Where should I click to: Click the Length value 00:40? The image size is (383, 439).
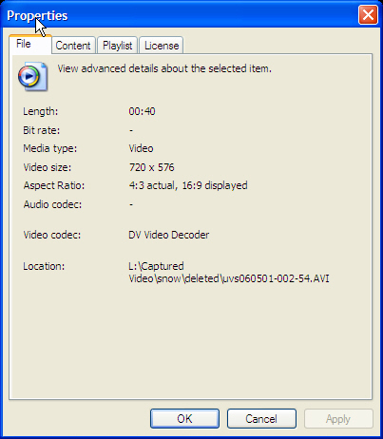(142, 111)
